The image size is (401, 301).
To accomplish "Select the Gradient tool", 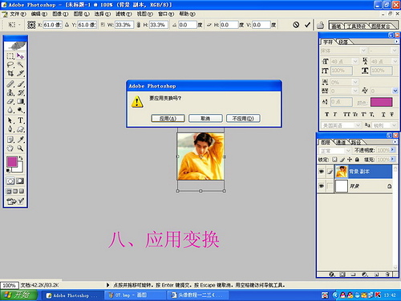I will pos(20,101).
